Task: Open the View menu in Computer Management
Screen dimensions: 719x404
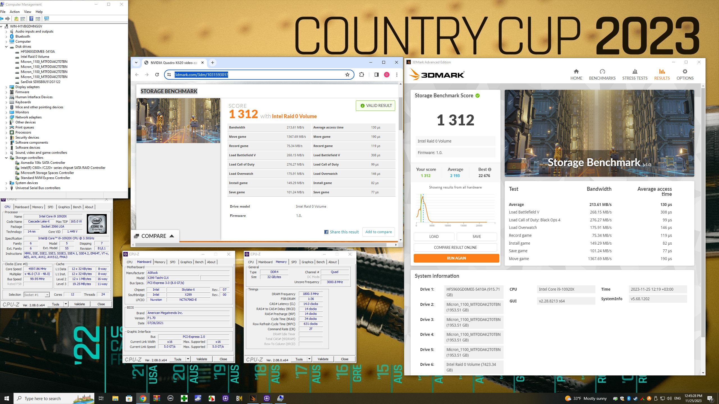Action: click(28, 12)
